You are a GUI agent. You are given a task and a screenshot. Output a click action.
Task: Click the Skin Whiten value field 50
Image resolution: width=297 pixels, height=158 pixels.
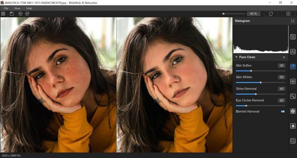pos(281,77)
